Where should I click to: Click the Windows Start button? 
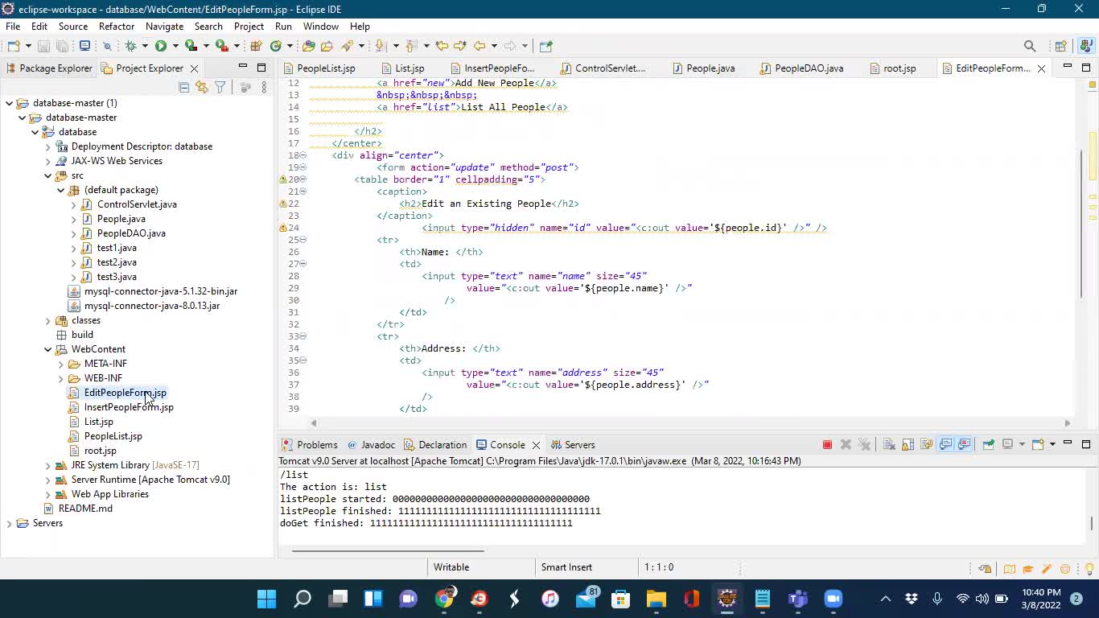[266, 599]
